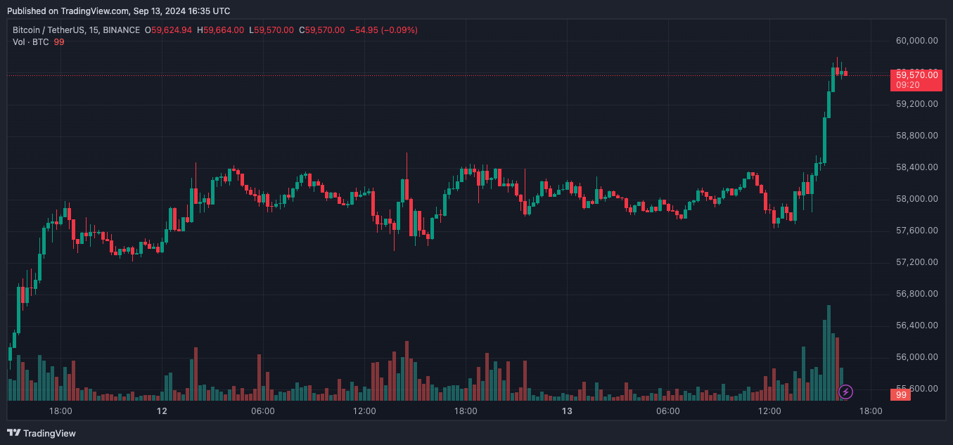Click the high value H59,664.00 in legend

(x=220, y=30)
